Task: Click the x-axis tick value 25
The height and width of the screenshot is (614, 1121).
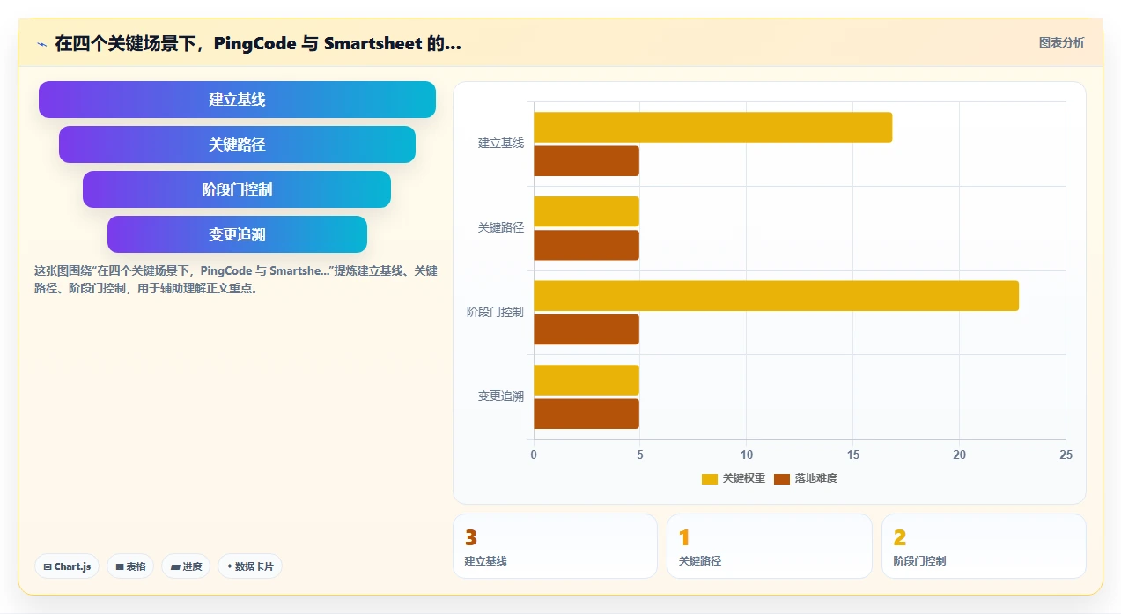Action: [x=1066, y=455]
